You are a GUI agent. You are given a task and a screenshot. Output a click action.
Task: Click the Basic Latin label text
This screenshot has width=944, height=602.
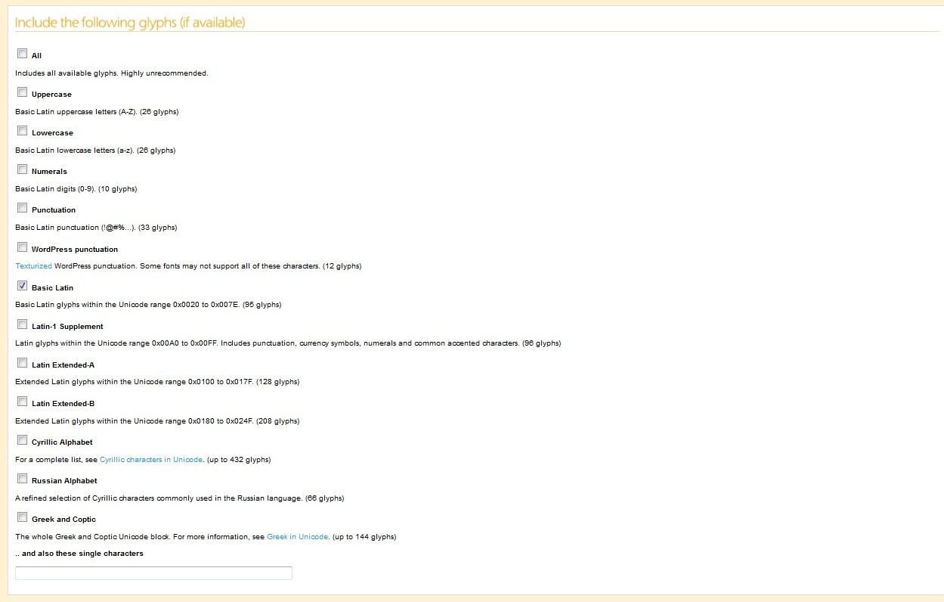click(x=52, y=288)
